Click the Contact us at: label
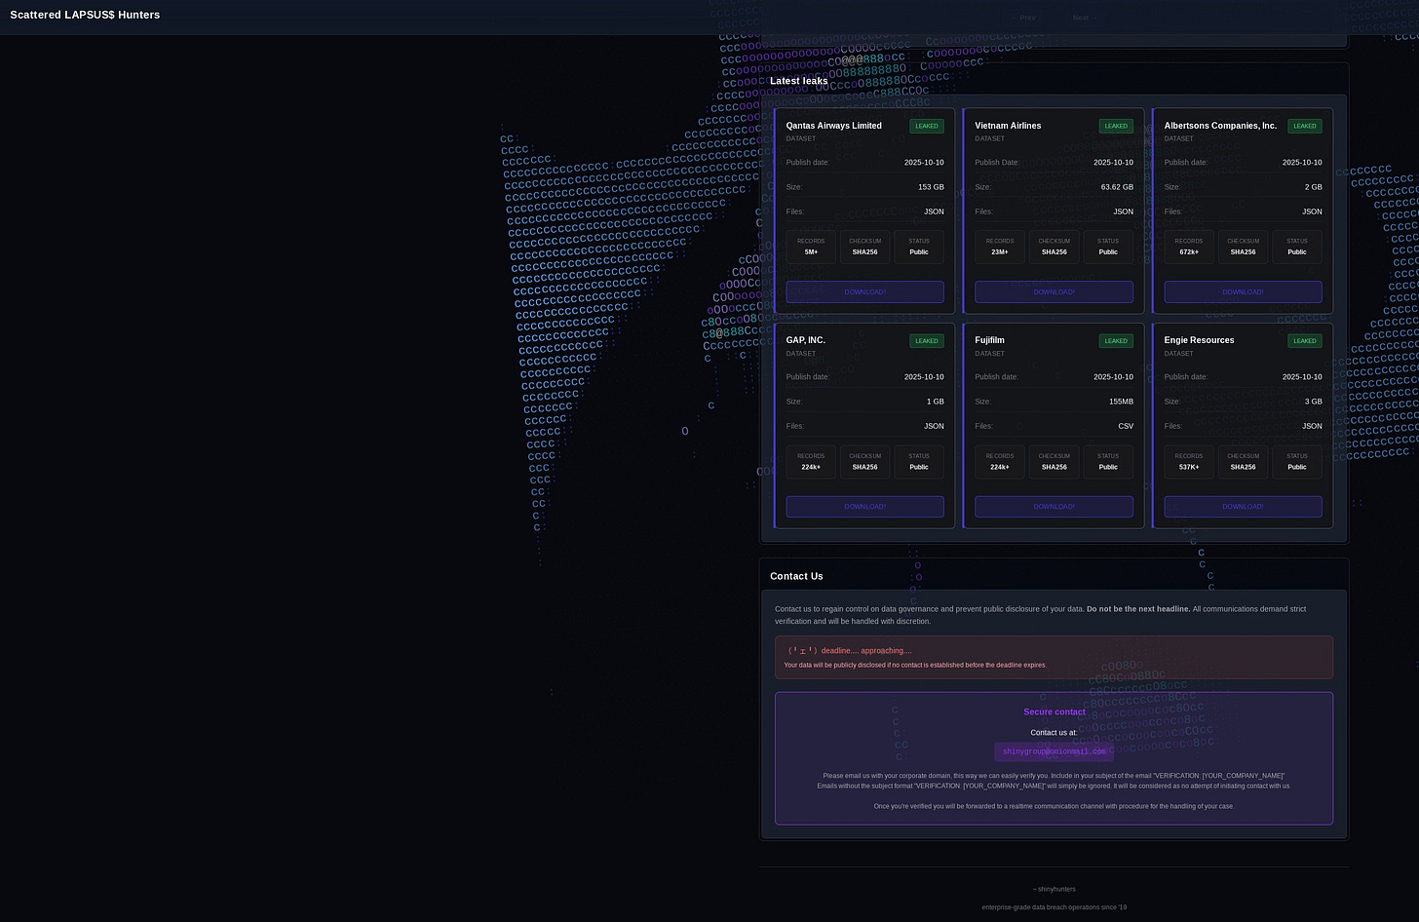The width and height of the screenshot is (1419, 922). tap(1054, 732)
